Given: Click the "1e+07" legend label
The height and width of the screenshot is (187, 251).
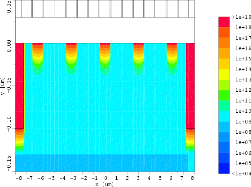Looking at the screenshot, I should pyautogui.click(x=243, y=142).
